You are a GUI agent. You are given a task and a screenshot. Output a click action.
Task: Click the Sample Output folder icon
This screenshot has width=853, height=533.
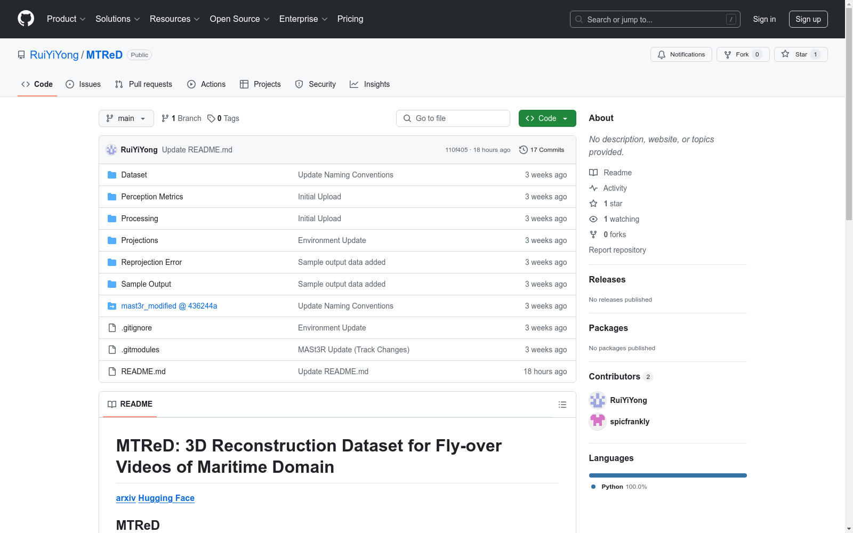pyautogui.click(x=112, y=284)
